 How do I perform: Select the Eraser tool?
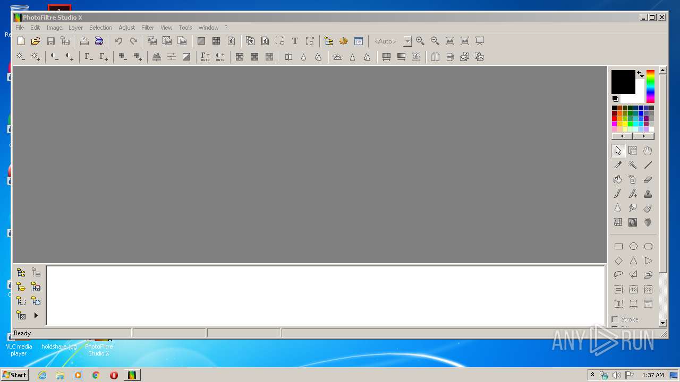coord(648,179)
